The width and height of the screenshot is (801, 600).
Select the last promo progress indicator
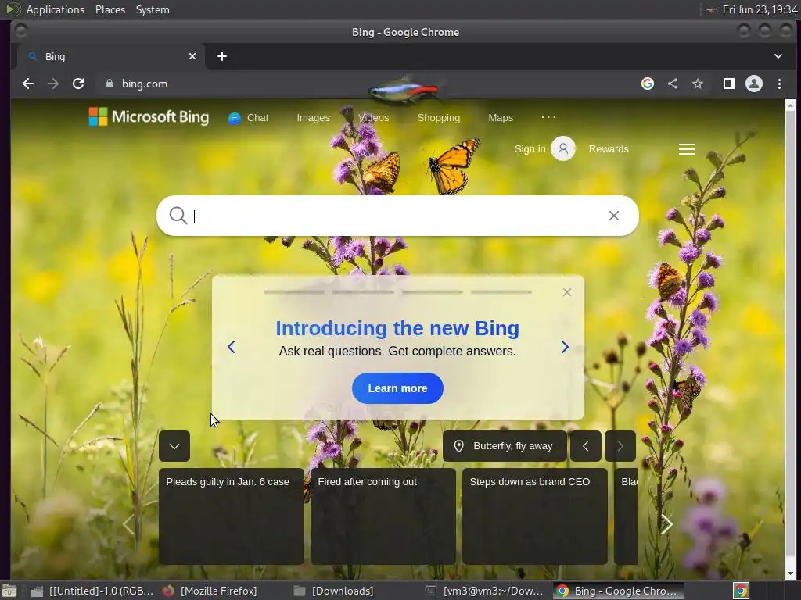coord(501,292)
